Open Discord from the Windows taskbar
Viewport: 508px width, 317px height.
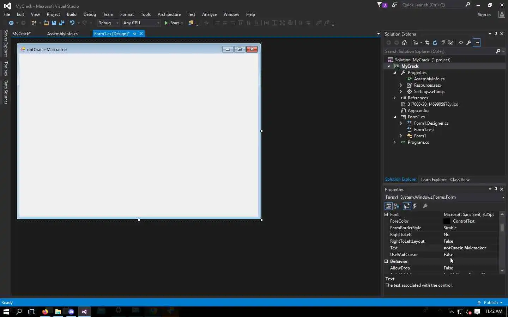(71, 312)
